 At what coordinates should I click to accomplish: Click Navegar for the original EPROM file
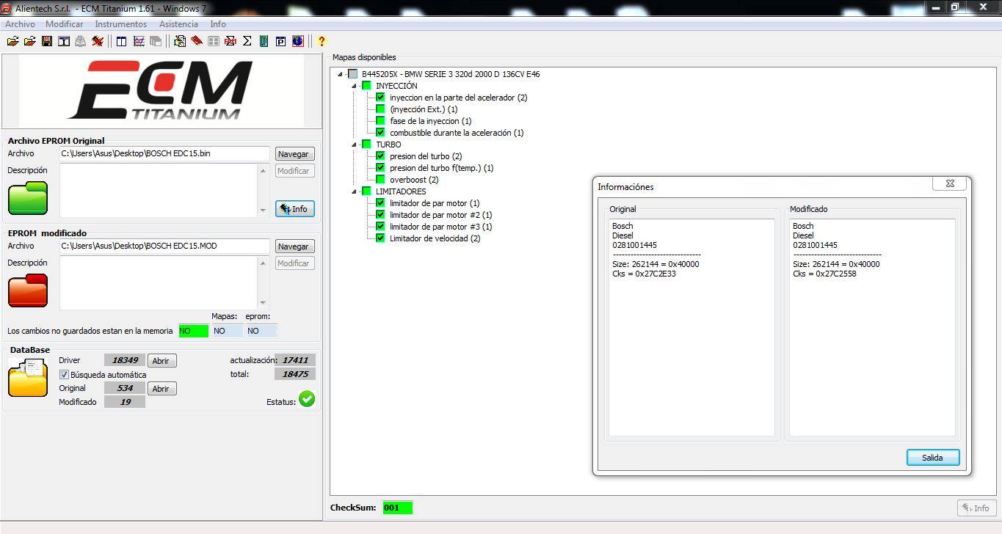point(294,154)
